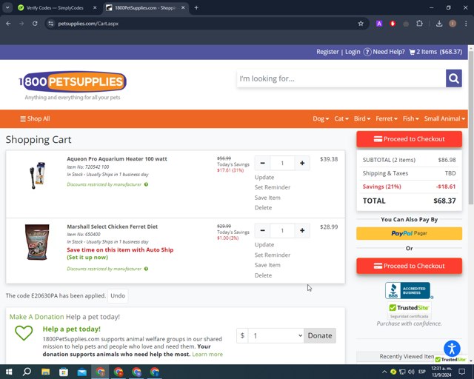Click the top Proceed to Checkout button
The image size is (474, 379).
(x=409, y=139)
